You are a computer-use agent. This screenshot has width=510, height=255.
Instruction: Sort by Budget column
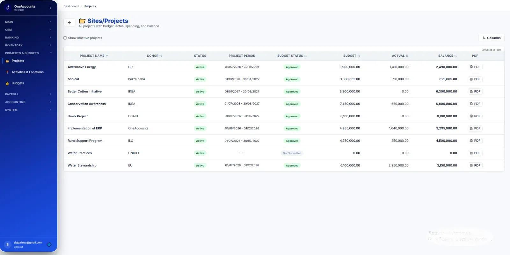pos(351,56)
